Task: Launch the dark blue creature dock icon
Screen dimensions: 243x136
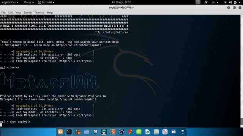Action: click(121, 132)
